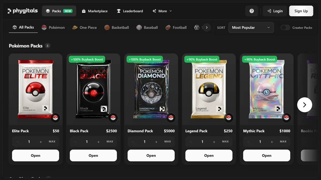Filter by Football category

point(176,27)
